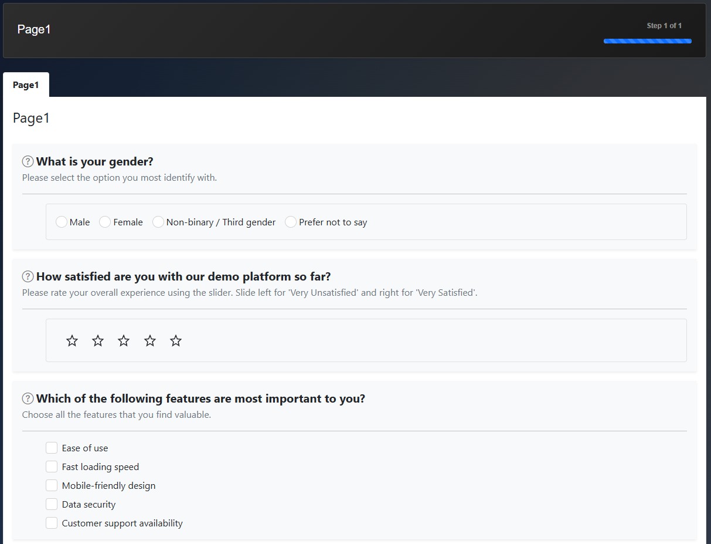Rate two stars for satisfaction

(x=98, y=340)
